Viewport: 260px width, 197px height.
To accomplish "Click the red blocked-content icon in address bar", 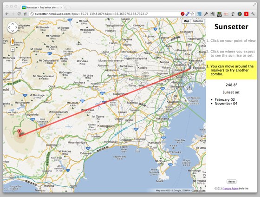I will click(x=182, y=14).
